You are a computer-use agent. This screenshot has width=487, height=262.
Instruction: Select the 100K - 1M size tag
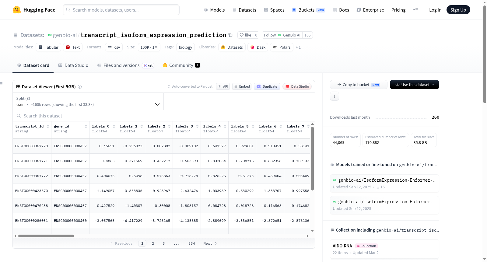[x=149, y=47]
